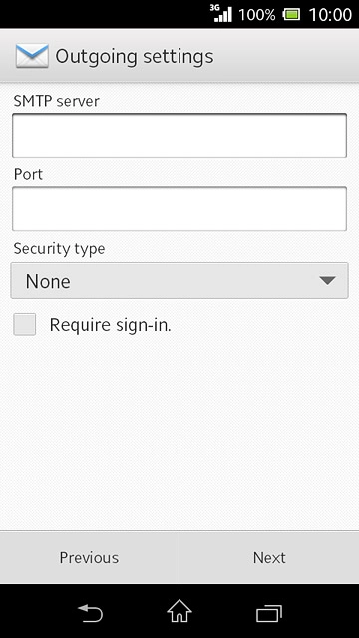Continue with the Next button
Image resolution: width=359 pixels, height=638 pixels.
269,557
